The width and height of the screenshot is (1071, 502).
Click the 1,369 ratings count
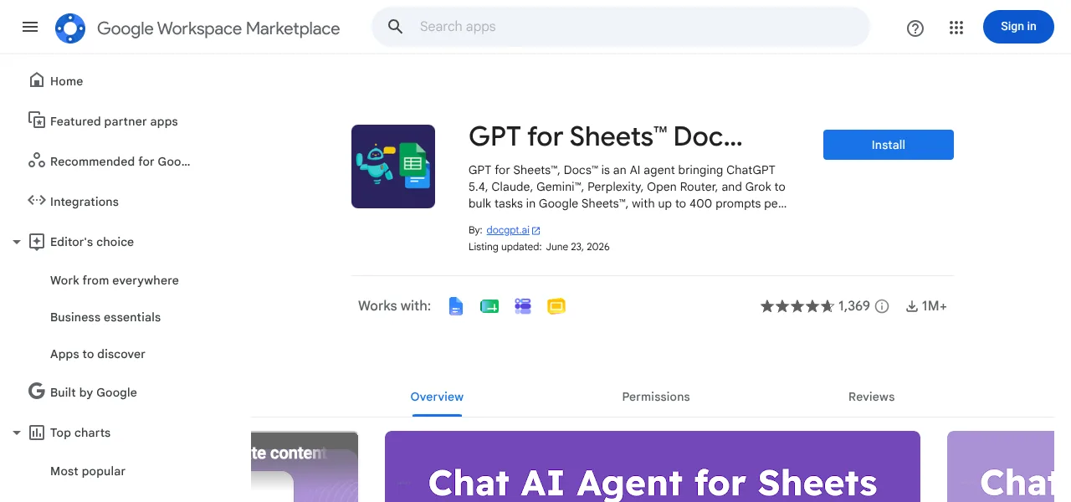[x=854, y=306]
